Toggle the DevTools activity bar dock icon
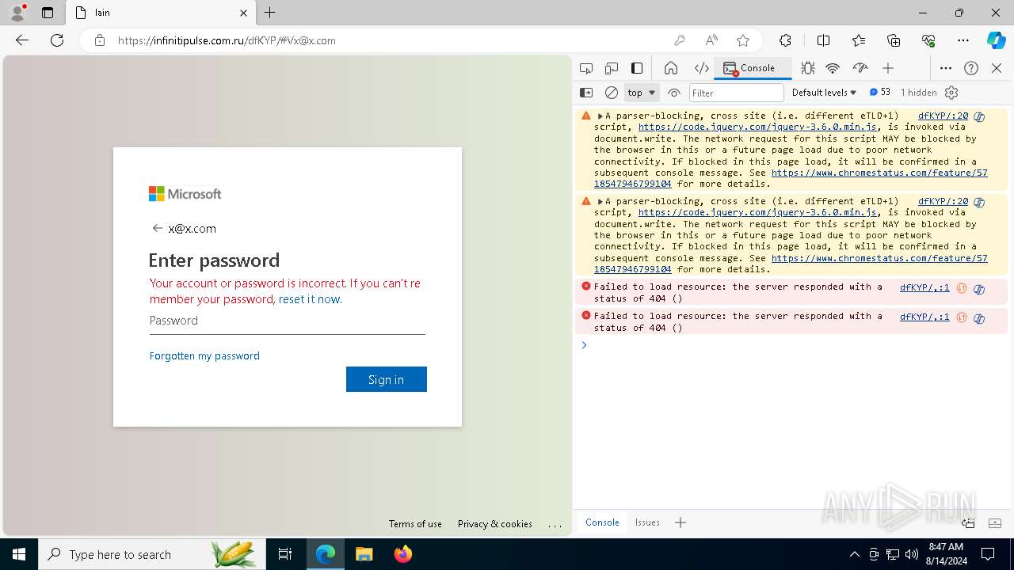This screenshot has width=1014, height=570. click(x=637, y=68)
